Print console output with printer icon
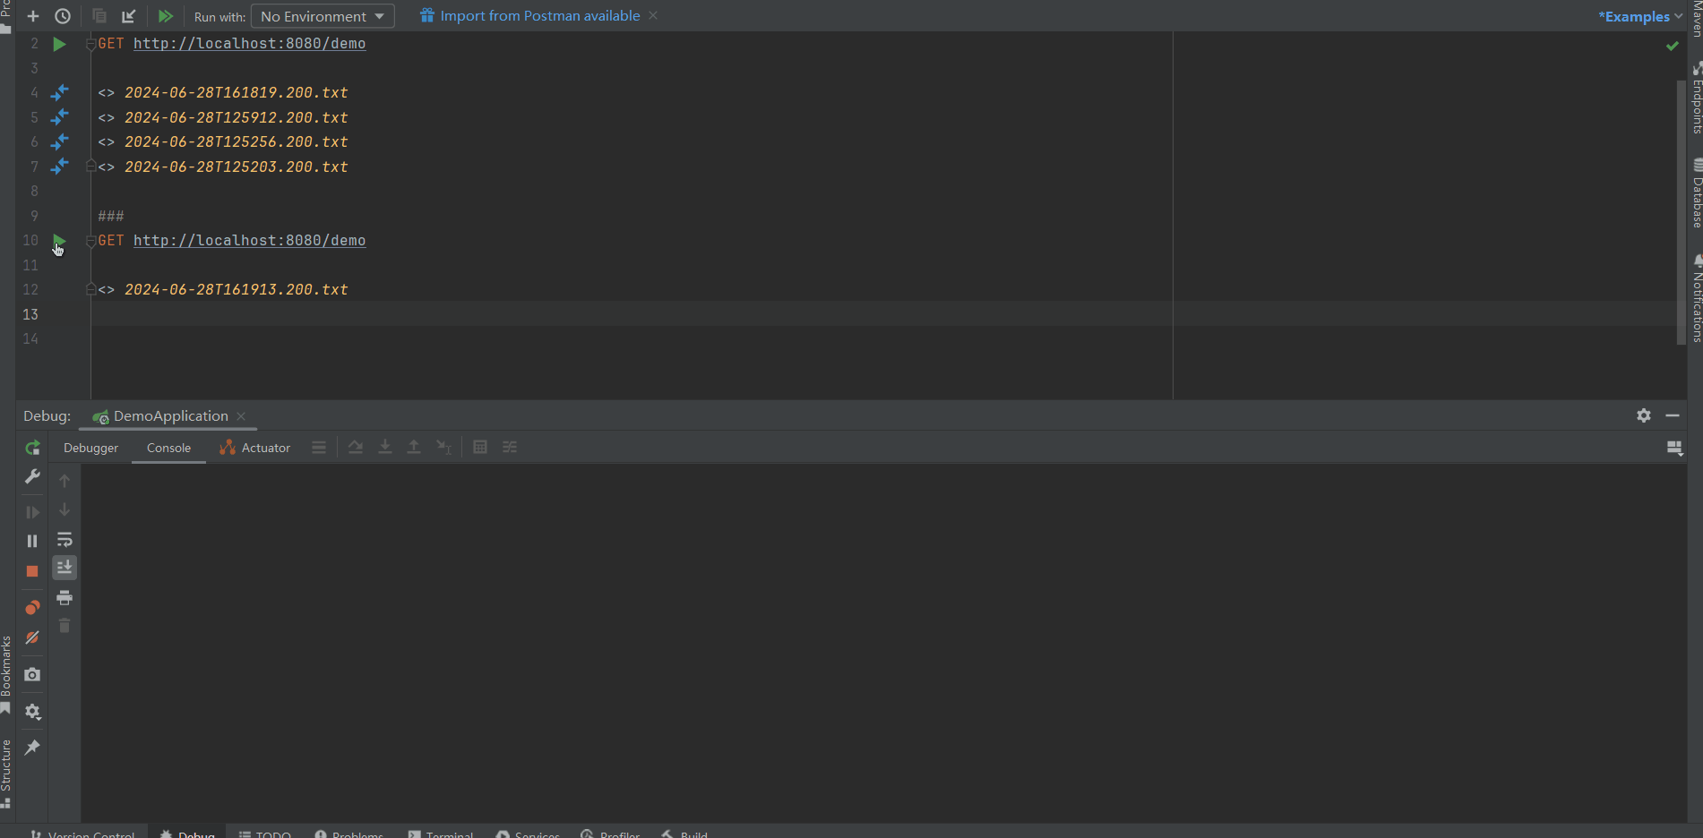 65,597
